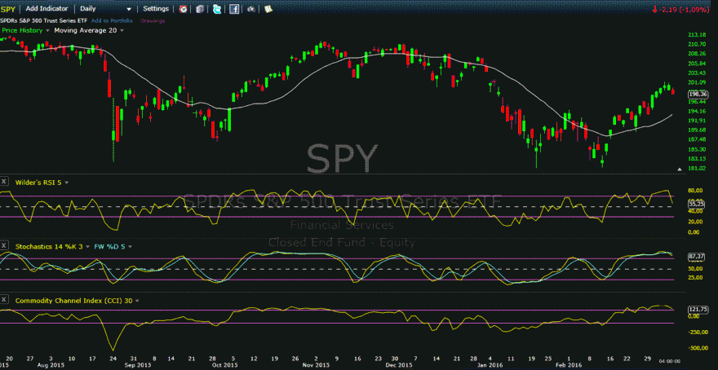Click the -500,00 CCI axis label
The width and height of the screenshot is (718, 370).
pos(698,348)
